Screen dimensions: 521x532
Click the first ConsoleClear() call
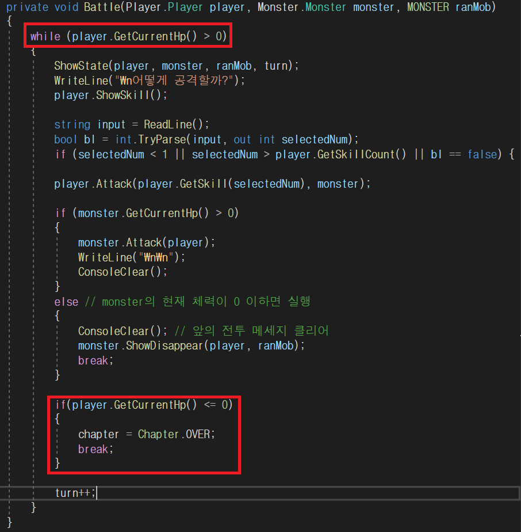(x=122, y=272)
